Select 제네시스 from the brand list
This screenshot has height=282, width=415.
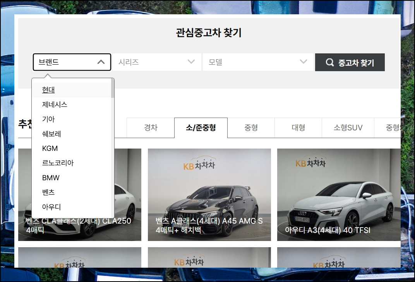pyautogui.click(x=72, y=104)
